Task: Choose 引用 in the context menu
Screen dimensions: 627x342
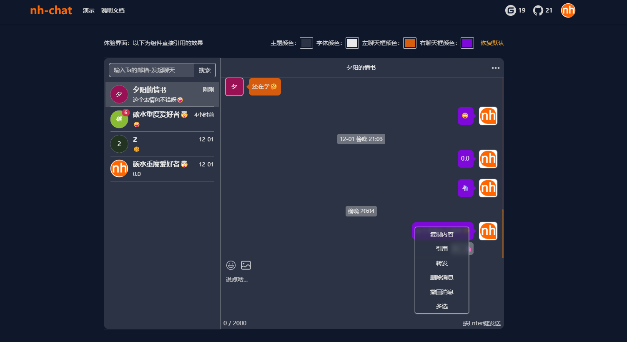Action: pos(441,249)
